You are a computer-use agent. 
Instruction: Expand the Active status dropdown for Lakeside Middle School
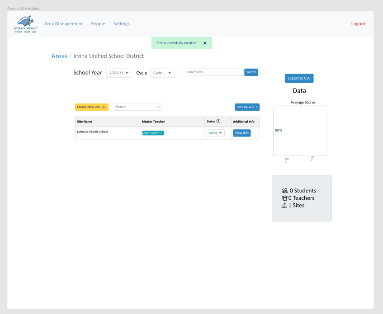click(x=216, y=133)
